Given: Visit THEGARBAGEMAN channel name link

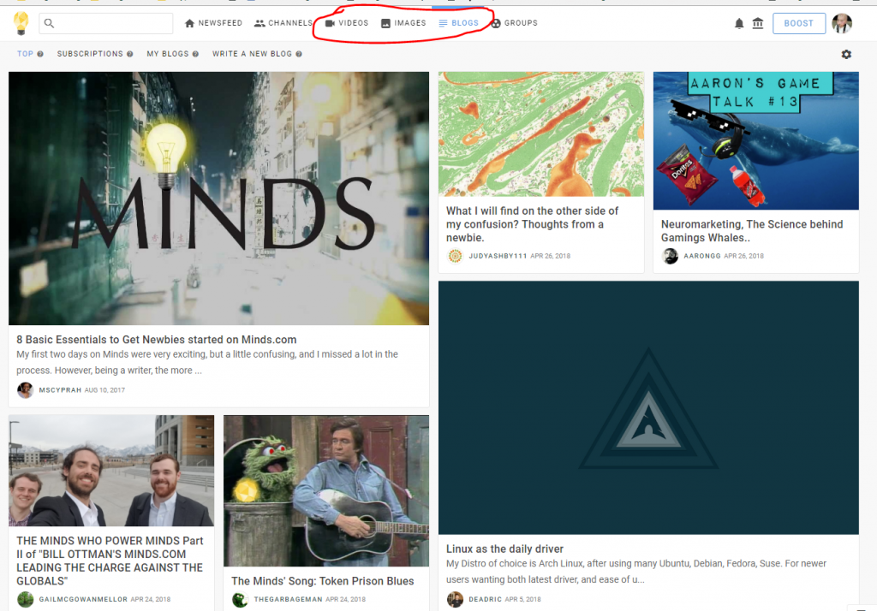Looking at the screenshot, I should (288, 599).
